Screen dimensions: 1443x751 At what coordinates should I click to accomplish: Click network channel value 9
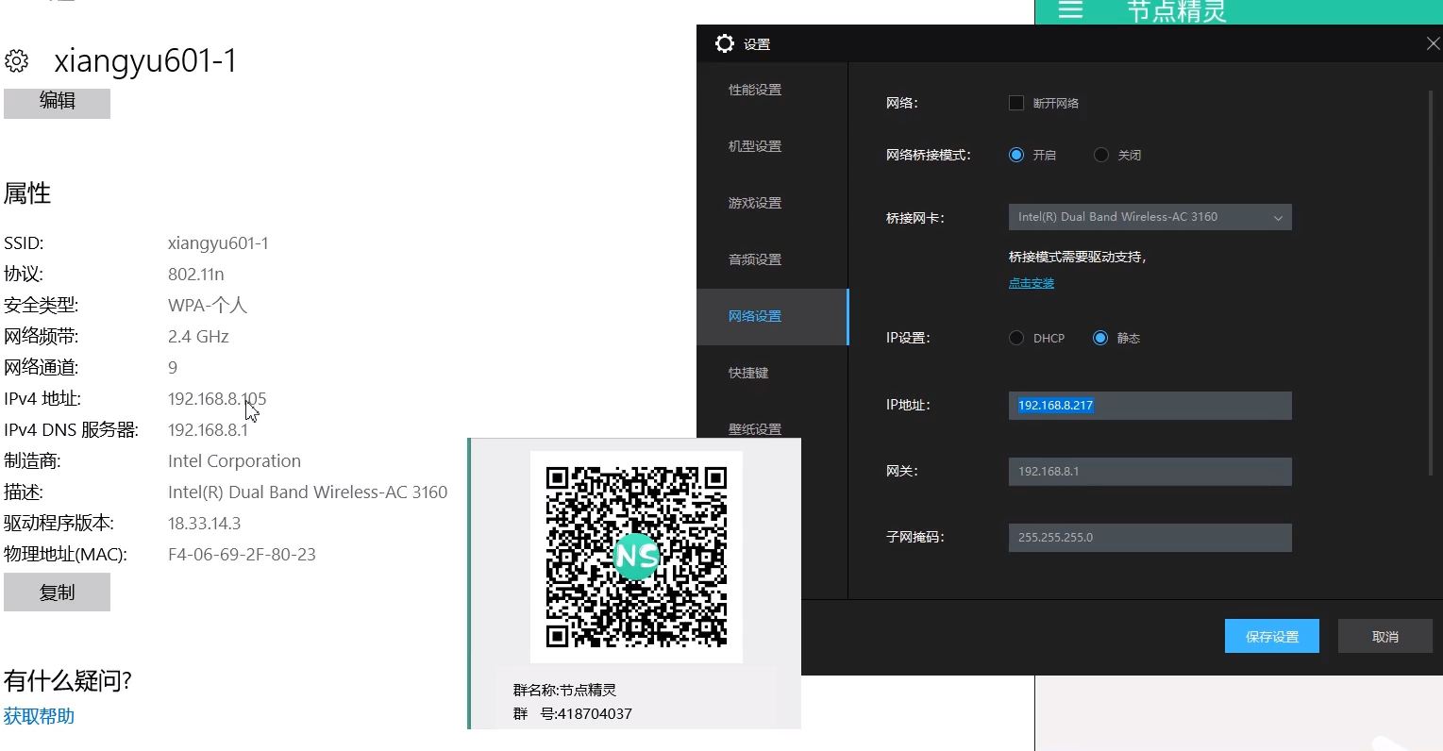(173, 368)
